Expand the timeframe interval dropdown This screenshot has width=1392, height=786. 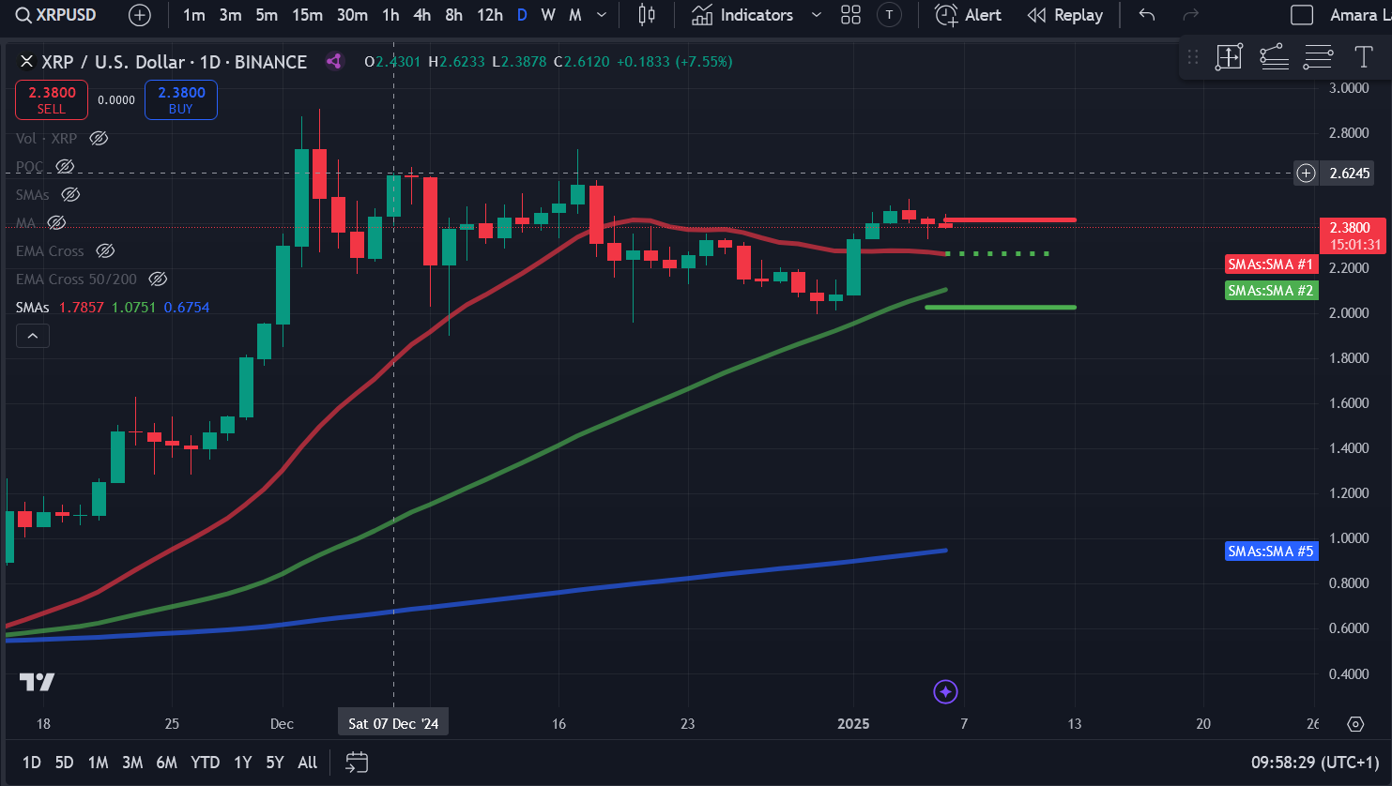tap(602, 15)
